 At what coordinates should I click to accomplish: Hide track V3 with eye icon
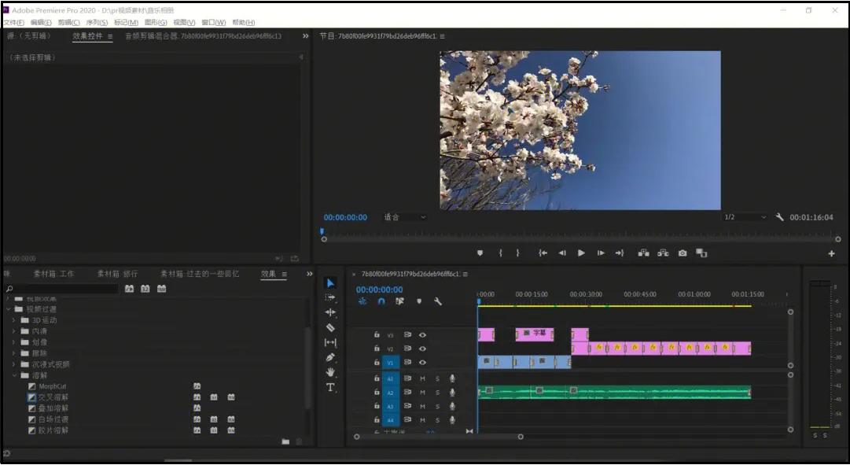pos(422,334)
